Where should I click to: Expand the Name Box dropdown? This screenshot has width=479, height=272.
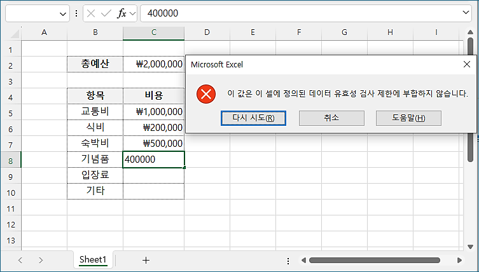62,13
